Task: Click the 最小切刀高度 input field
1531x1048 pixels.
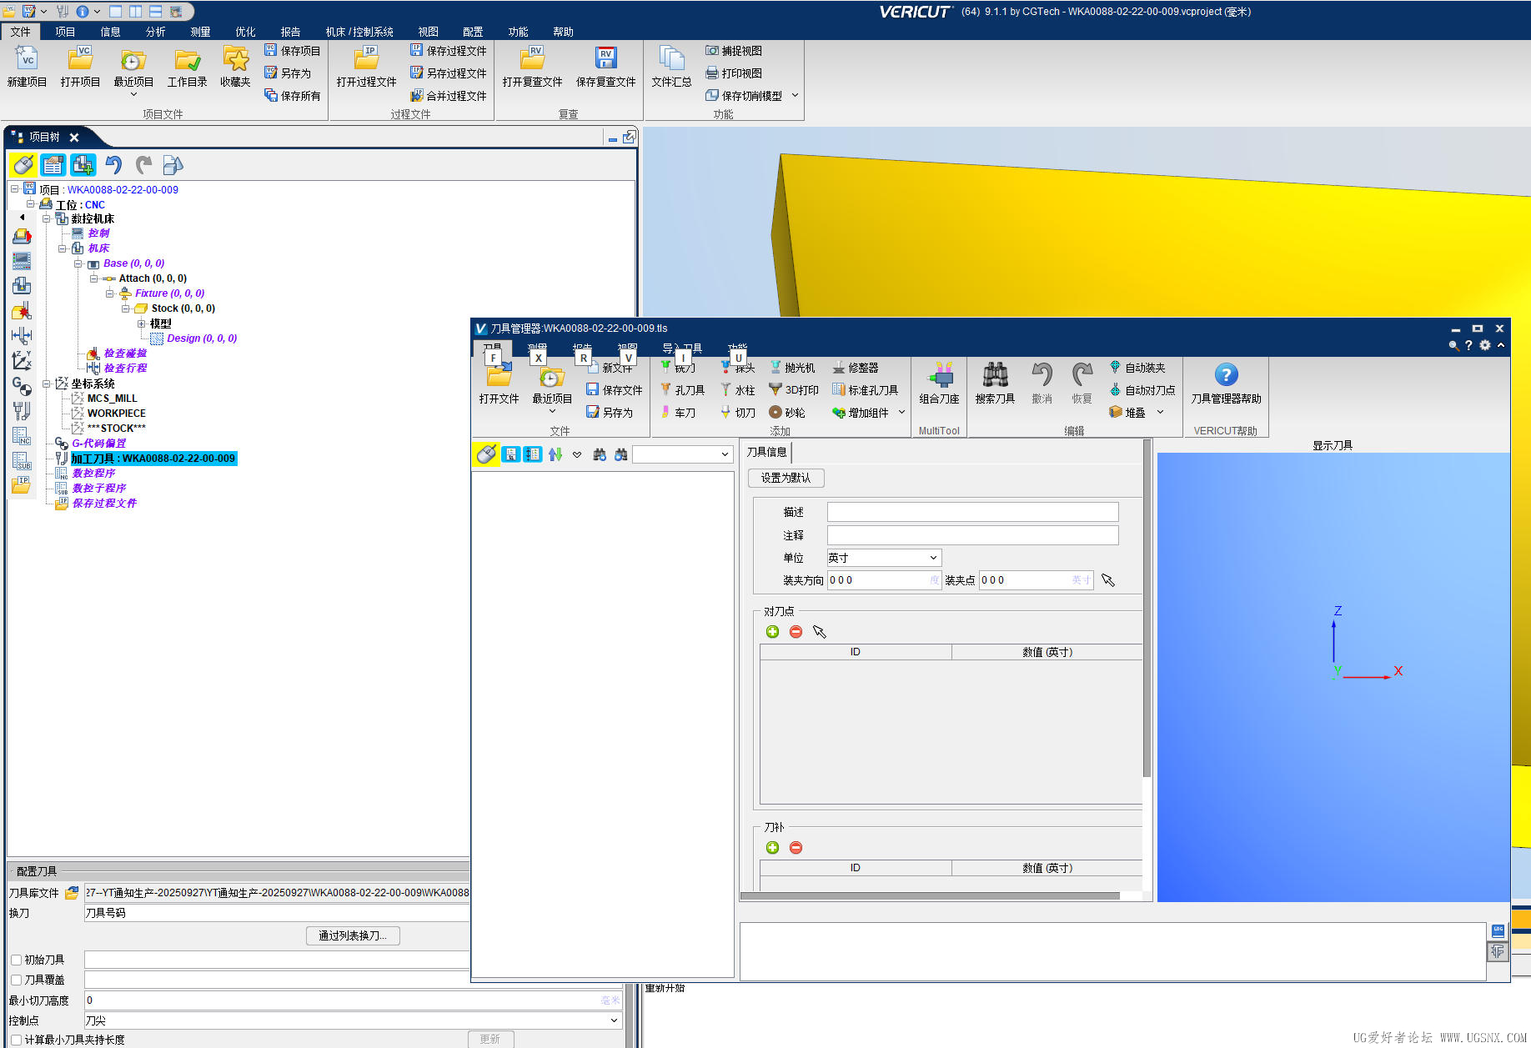Action: coord(354,1000)
